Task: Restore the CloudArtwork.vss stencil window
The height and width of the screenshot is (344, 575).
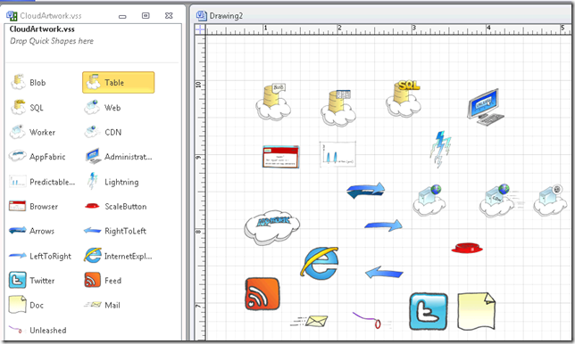Action: click(x=146, y=16)
